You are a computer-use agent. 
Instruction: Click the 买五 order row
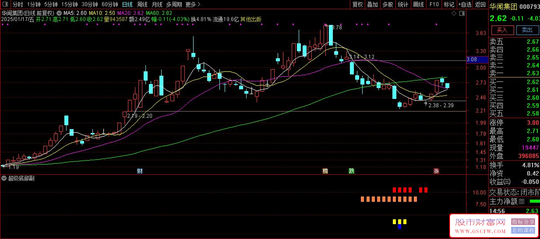[514, 113]
